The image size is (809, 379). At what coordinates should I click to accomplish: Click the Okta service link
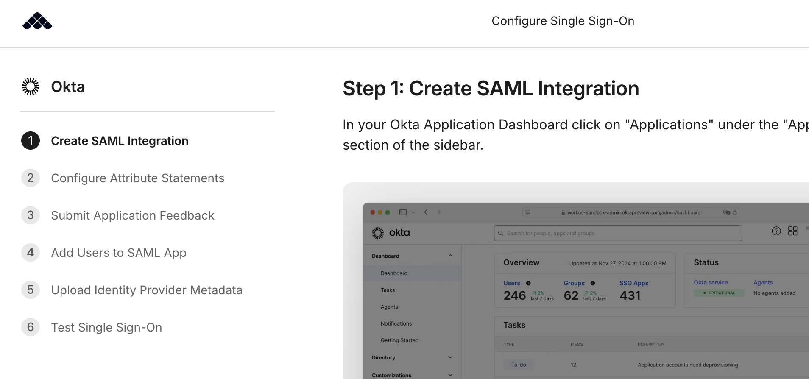coord(711,283)
